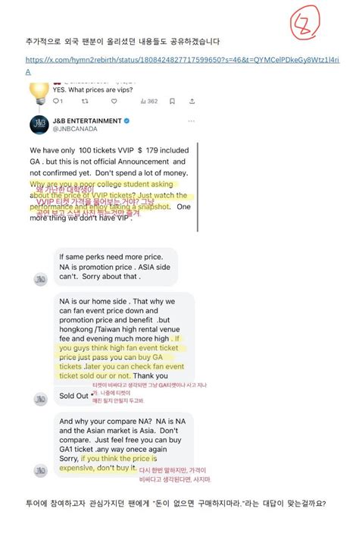Click the J&B ENTERTAINMENT account name
359x546 pixels.
(x=87, y=121)
